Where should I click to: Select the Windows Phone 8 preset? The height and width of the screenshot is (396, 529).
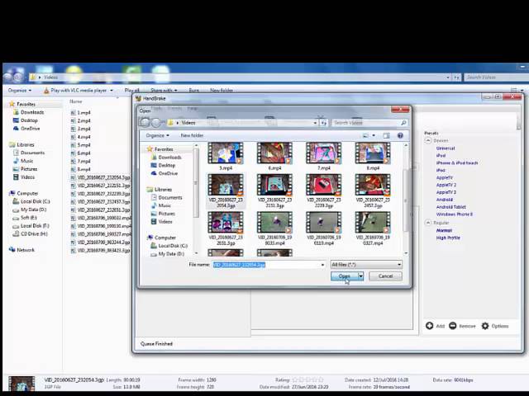point(454,214)
